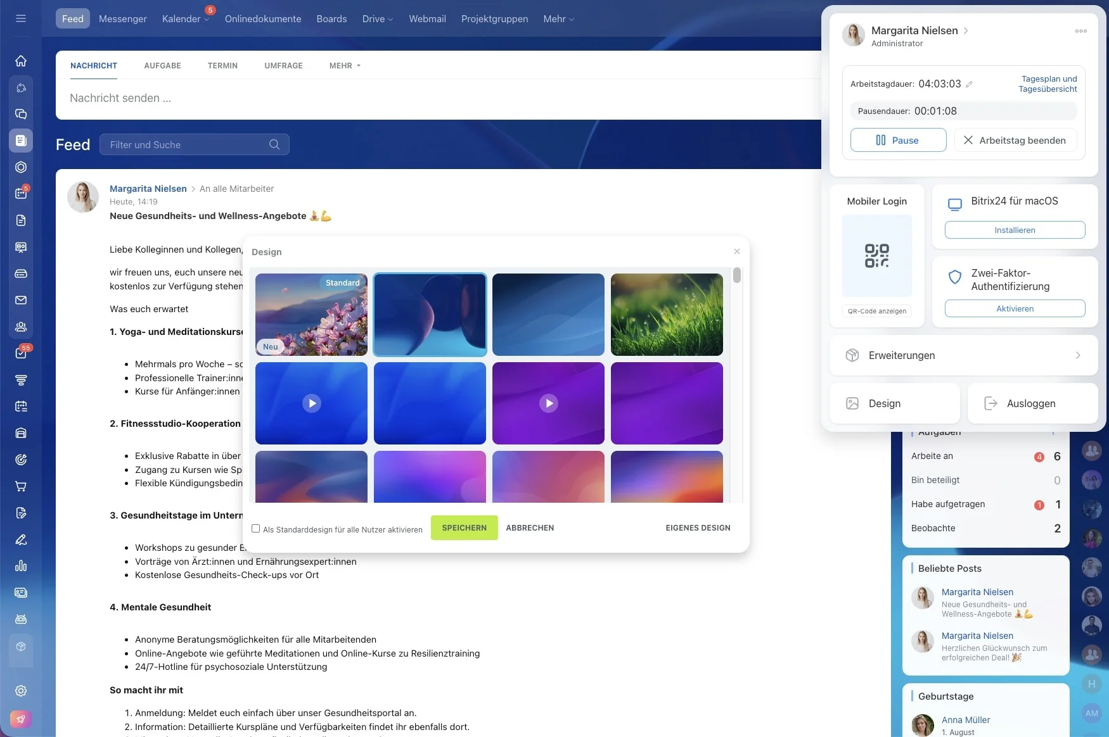Screen dimensions: 1109x737
Task: Open the settings gear icon in sidebar
Action: (x=21, y=691)
